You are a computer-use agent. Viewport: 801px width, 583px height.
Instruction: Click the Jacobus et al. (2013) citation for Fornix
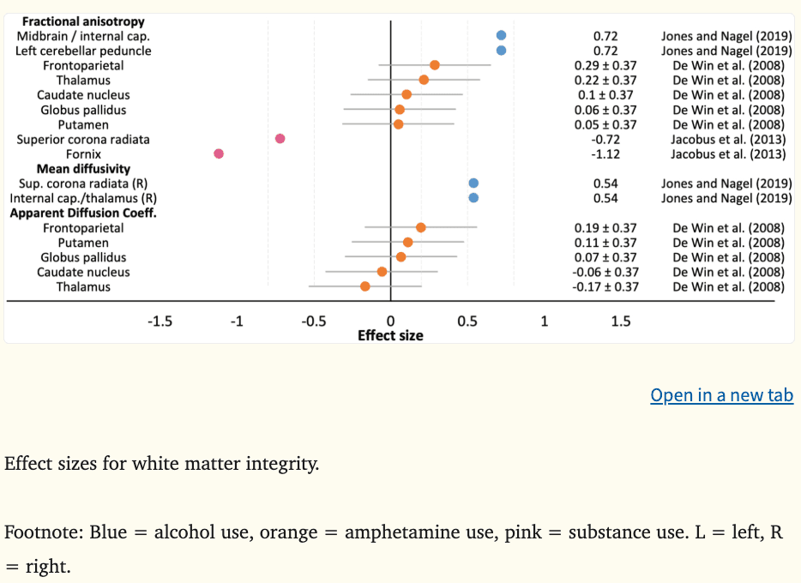pyautogui.click(x=727, y=154)
